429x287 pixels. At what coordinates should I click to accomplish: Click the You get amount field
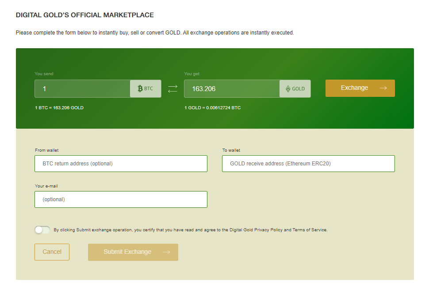tap(232, 88)
